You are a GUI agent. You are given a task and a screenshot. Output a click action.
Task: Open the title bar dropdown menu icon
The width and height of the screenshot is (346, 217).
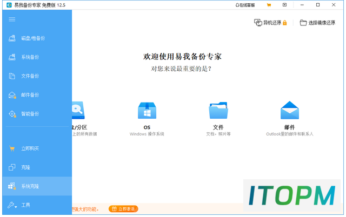(285, 5)
